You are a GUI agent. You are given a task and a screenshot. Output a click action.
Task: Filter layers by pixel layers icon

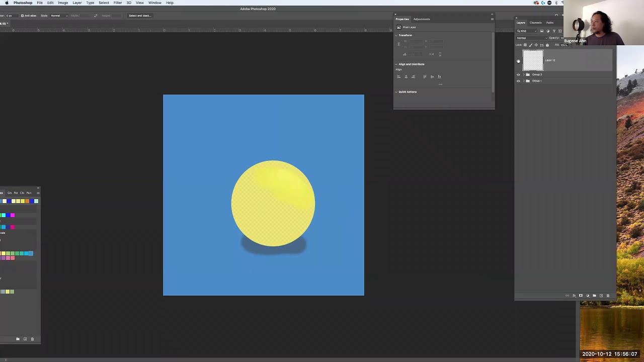(x=542, y=31)
